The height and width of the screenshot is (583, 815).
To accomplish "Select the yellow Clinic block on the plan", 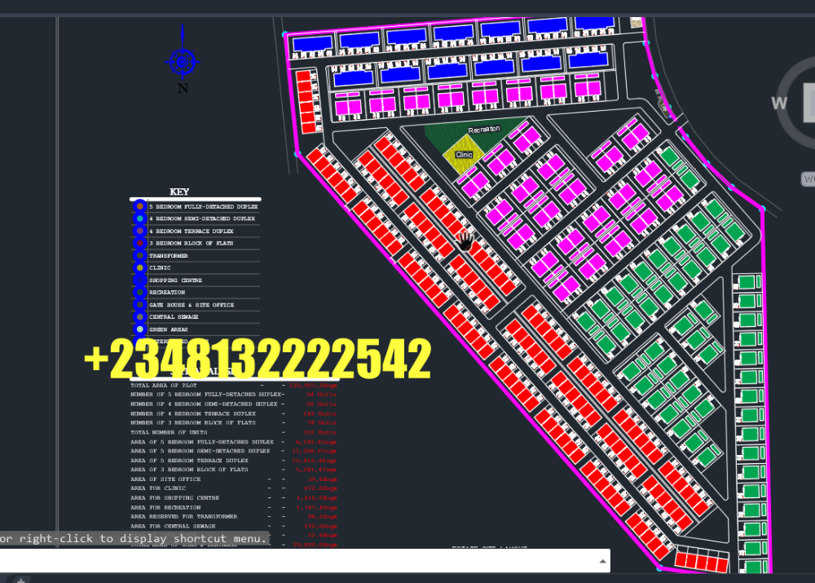I will point(464,154).
